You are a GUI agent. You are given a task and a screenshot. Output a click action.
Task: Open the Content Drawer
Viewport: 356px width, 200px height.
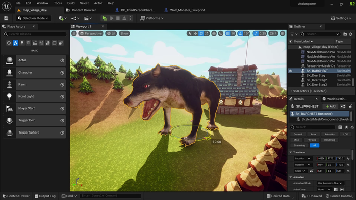pos(16,196)
